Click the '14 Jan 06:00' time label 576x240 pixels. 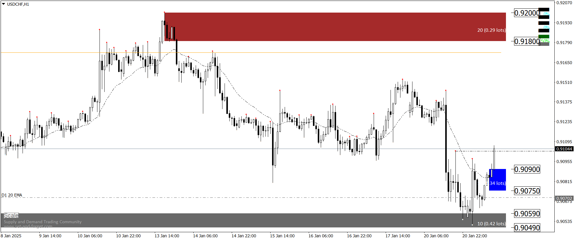[205, 236]
